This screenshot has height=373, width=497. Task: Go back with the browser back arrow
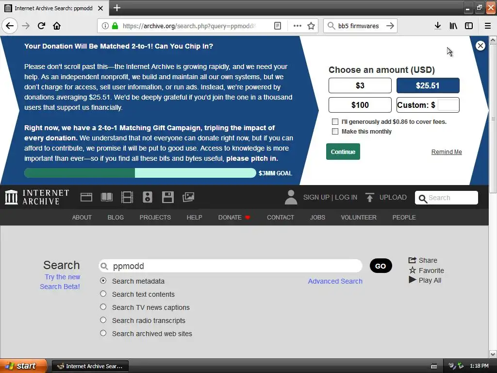[10, 26]
